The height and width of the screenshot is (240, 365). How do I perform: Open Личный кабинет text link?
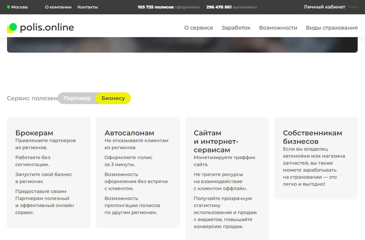[x=324, y=7]
